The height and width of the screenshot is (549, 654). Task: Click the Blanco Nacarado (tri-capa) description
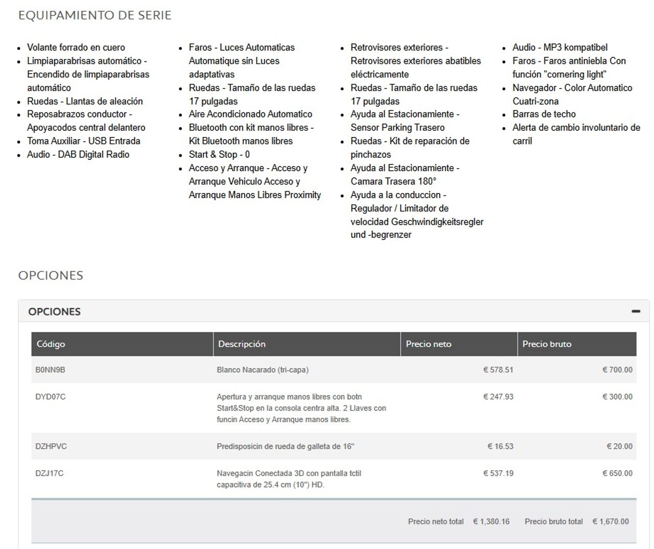pyautogui.click(x=263, y=370)
